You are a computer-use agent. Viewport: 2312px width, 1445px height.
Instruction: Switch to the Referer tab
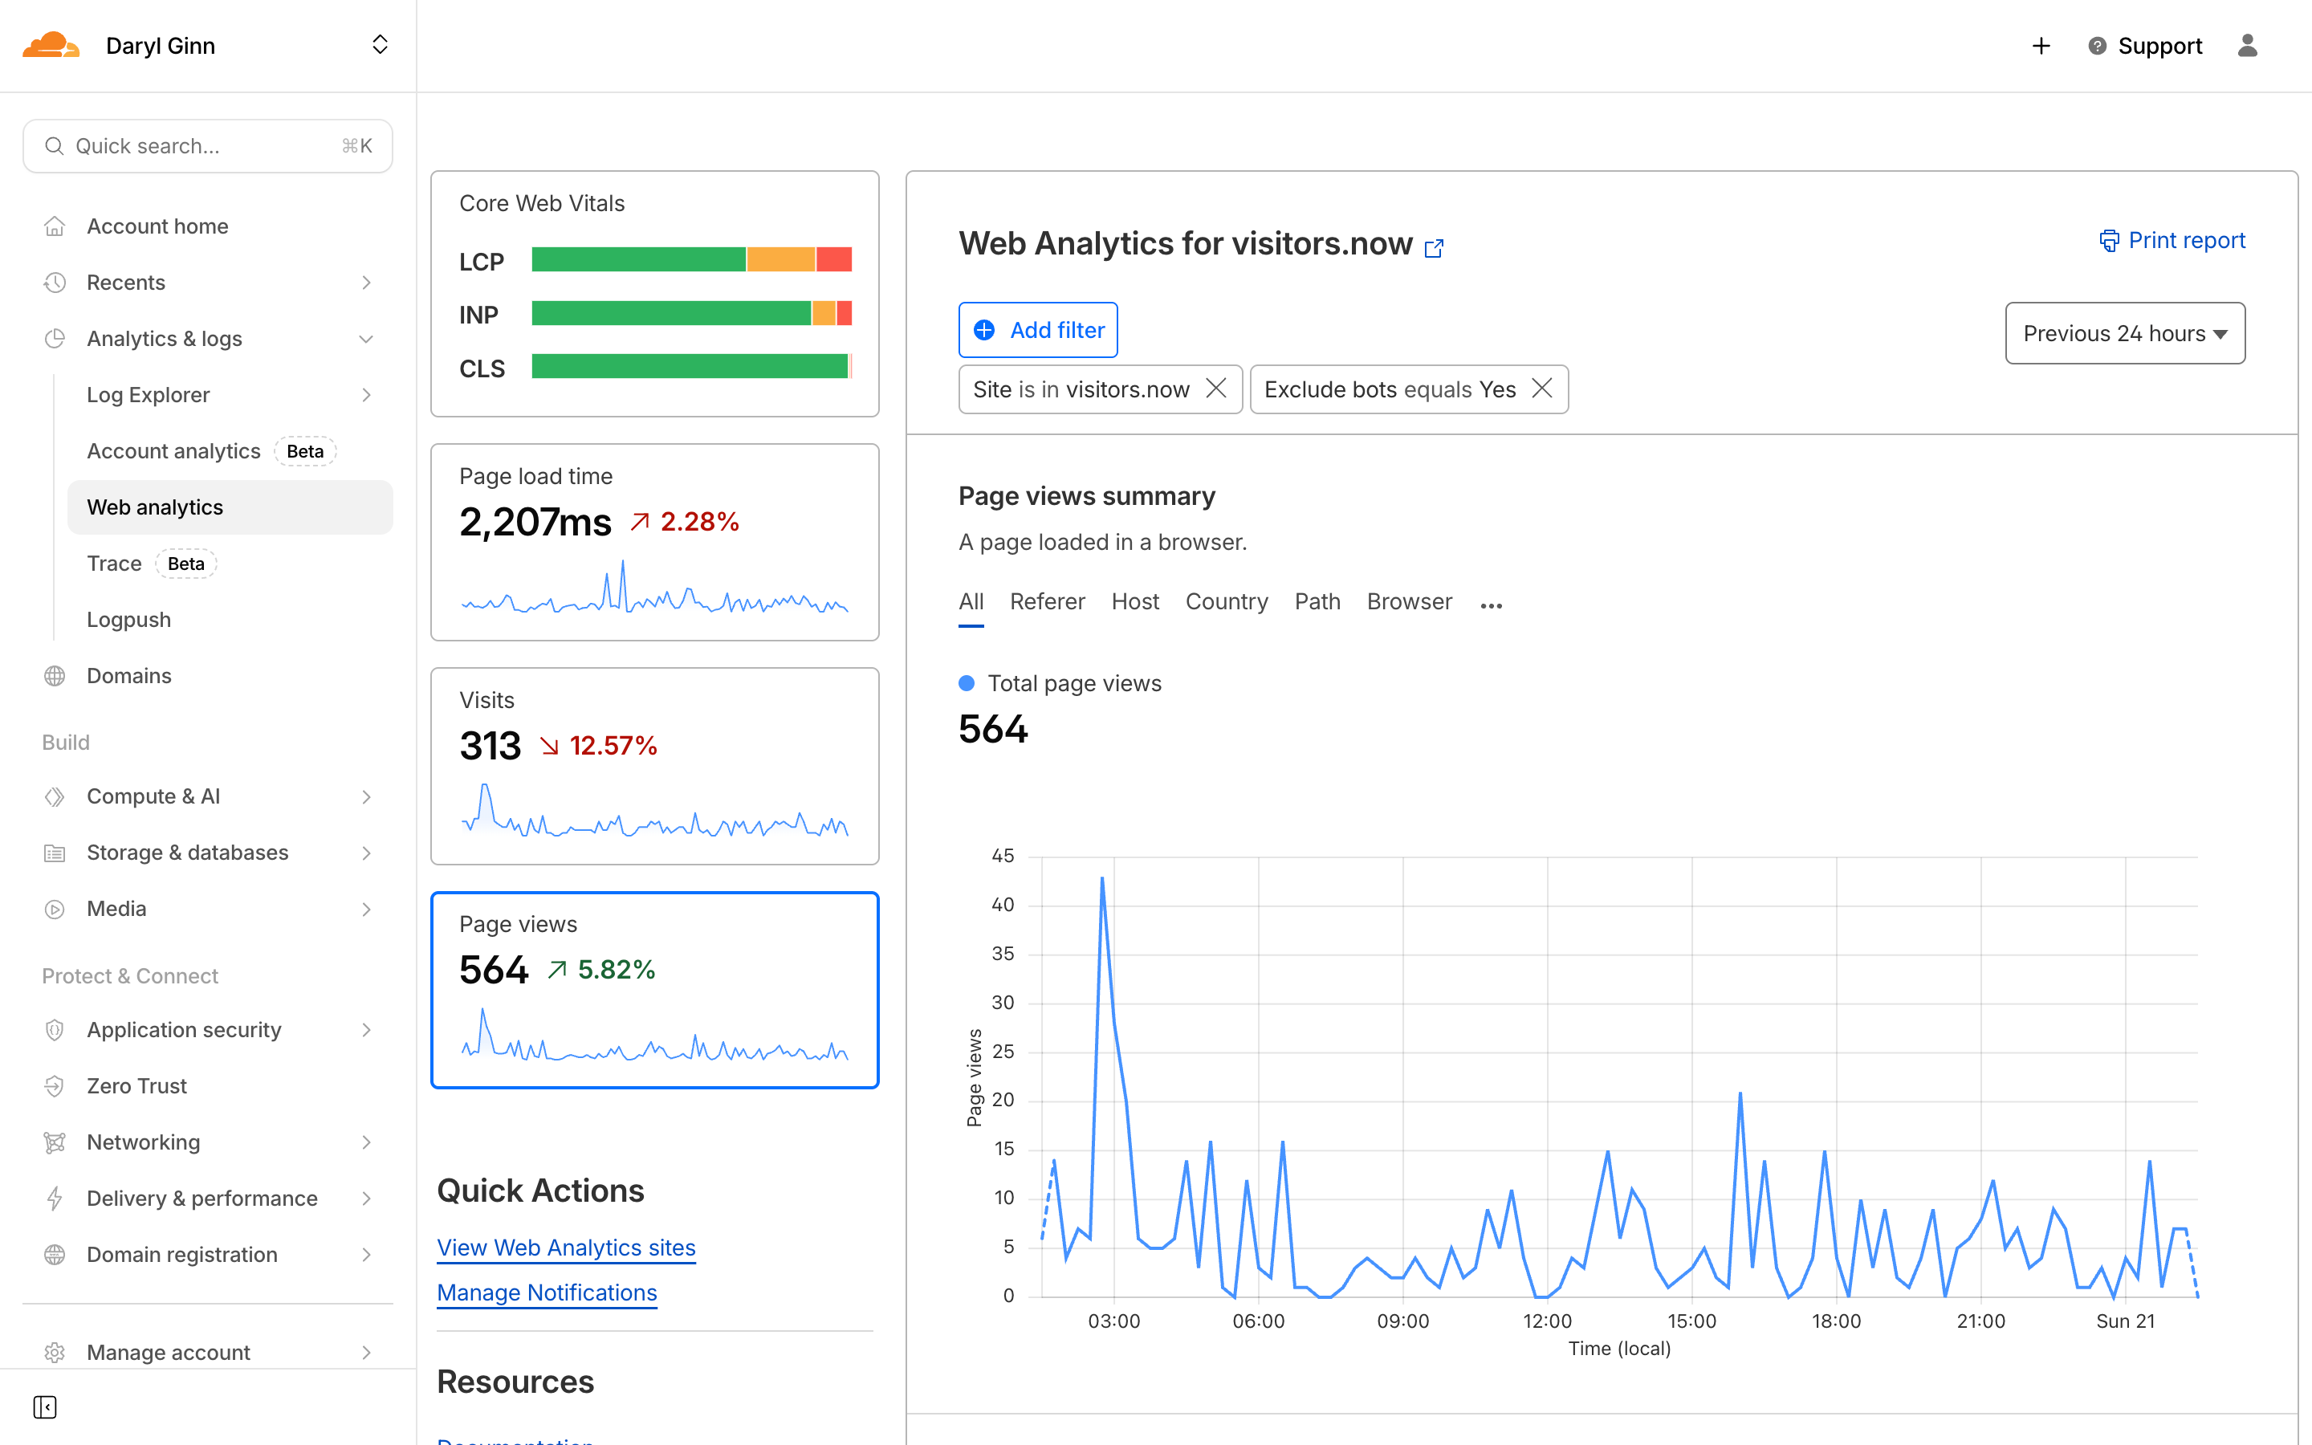[x=1047, y=601]
